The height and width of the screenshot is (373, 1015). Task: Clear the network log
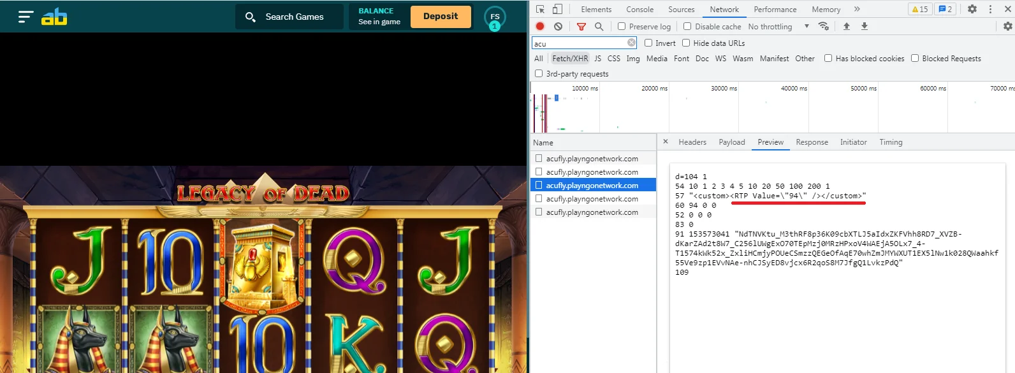pyautogui.click(x=558, y=26)
